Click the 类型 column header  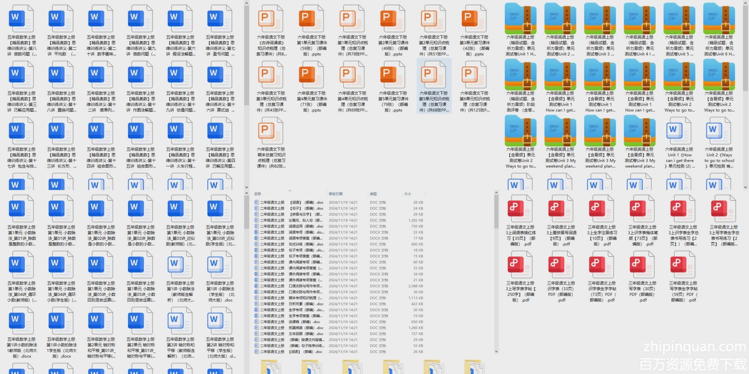tap(373, 194)
